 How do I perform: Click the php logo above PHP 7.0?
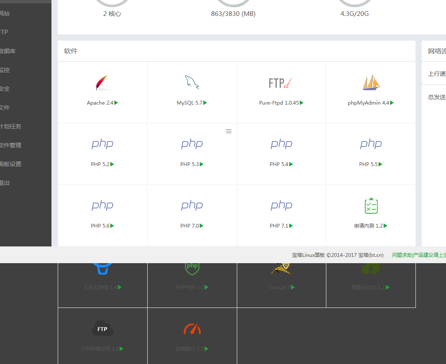(x=192, y=205)
